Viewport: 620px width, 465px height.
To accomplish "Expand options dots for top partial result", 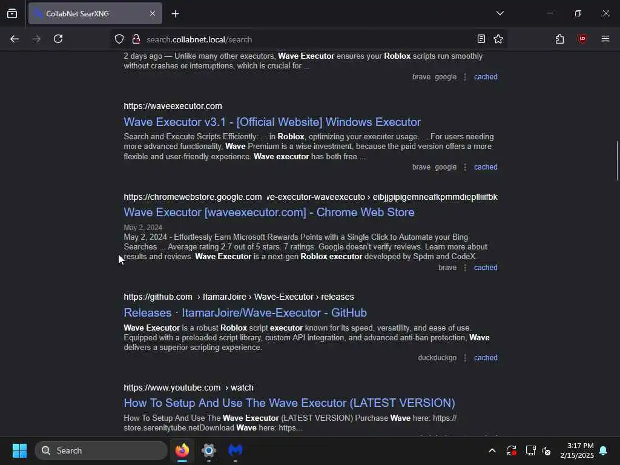I will click(465, 77).
